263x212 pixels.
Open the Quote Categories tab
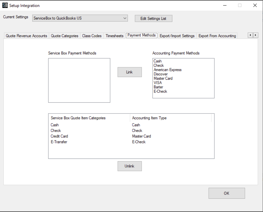[x=65, y=36]
